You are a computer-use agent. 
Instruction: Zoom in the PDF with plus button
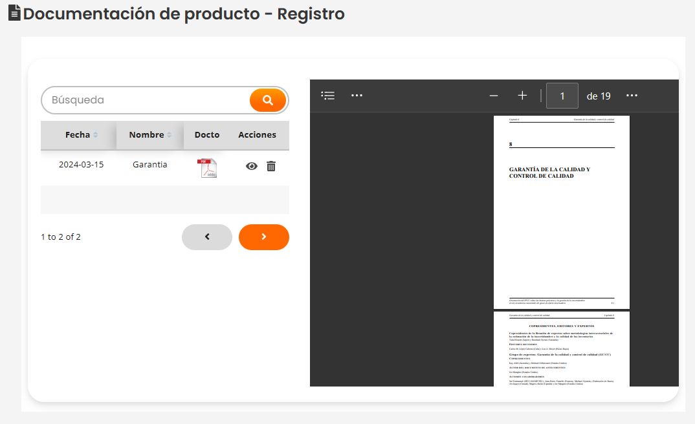point(522,96)
